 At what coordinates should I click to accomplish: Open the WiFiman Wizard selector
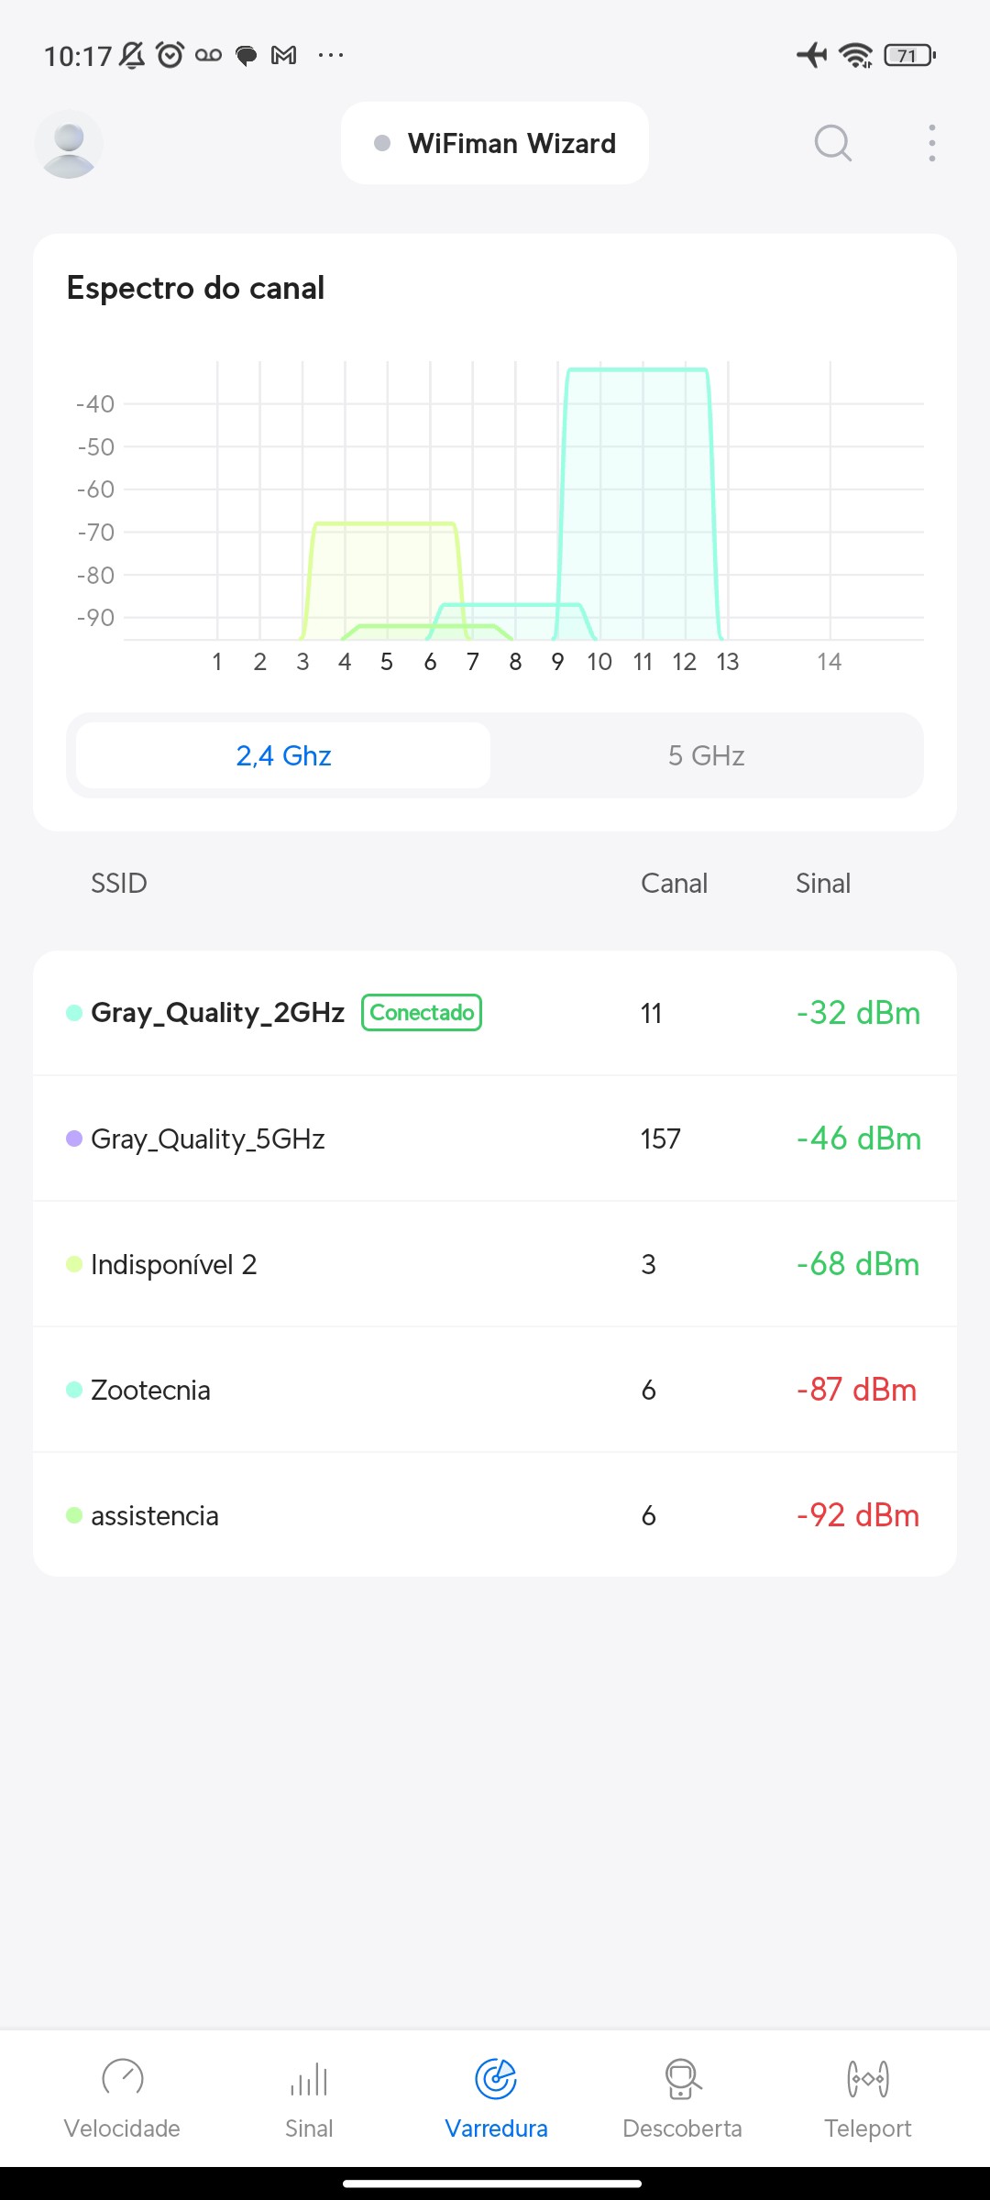click(495, 143)
